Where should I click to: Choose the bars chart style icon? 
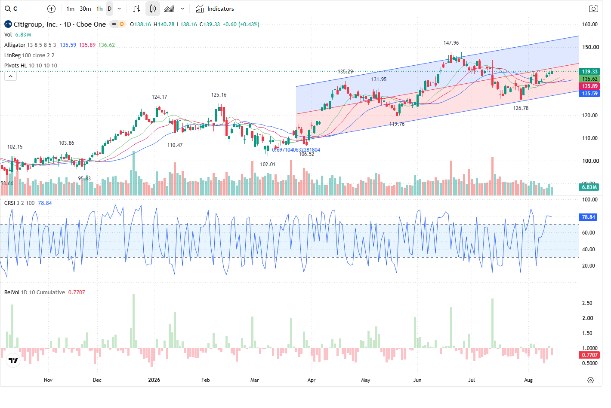point(137,9)
